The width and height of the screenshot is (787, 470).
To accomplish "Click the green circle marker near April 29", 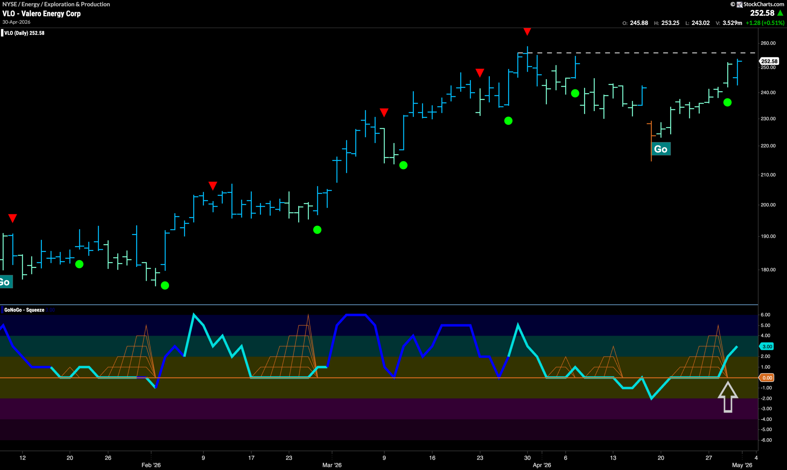I will click(x=727, y=102).
